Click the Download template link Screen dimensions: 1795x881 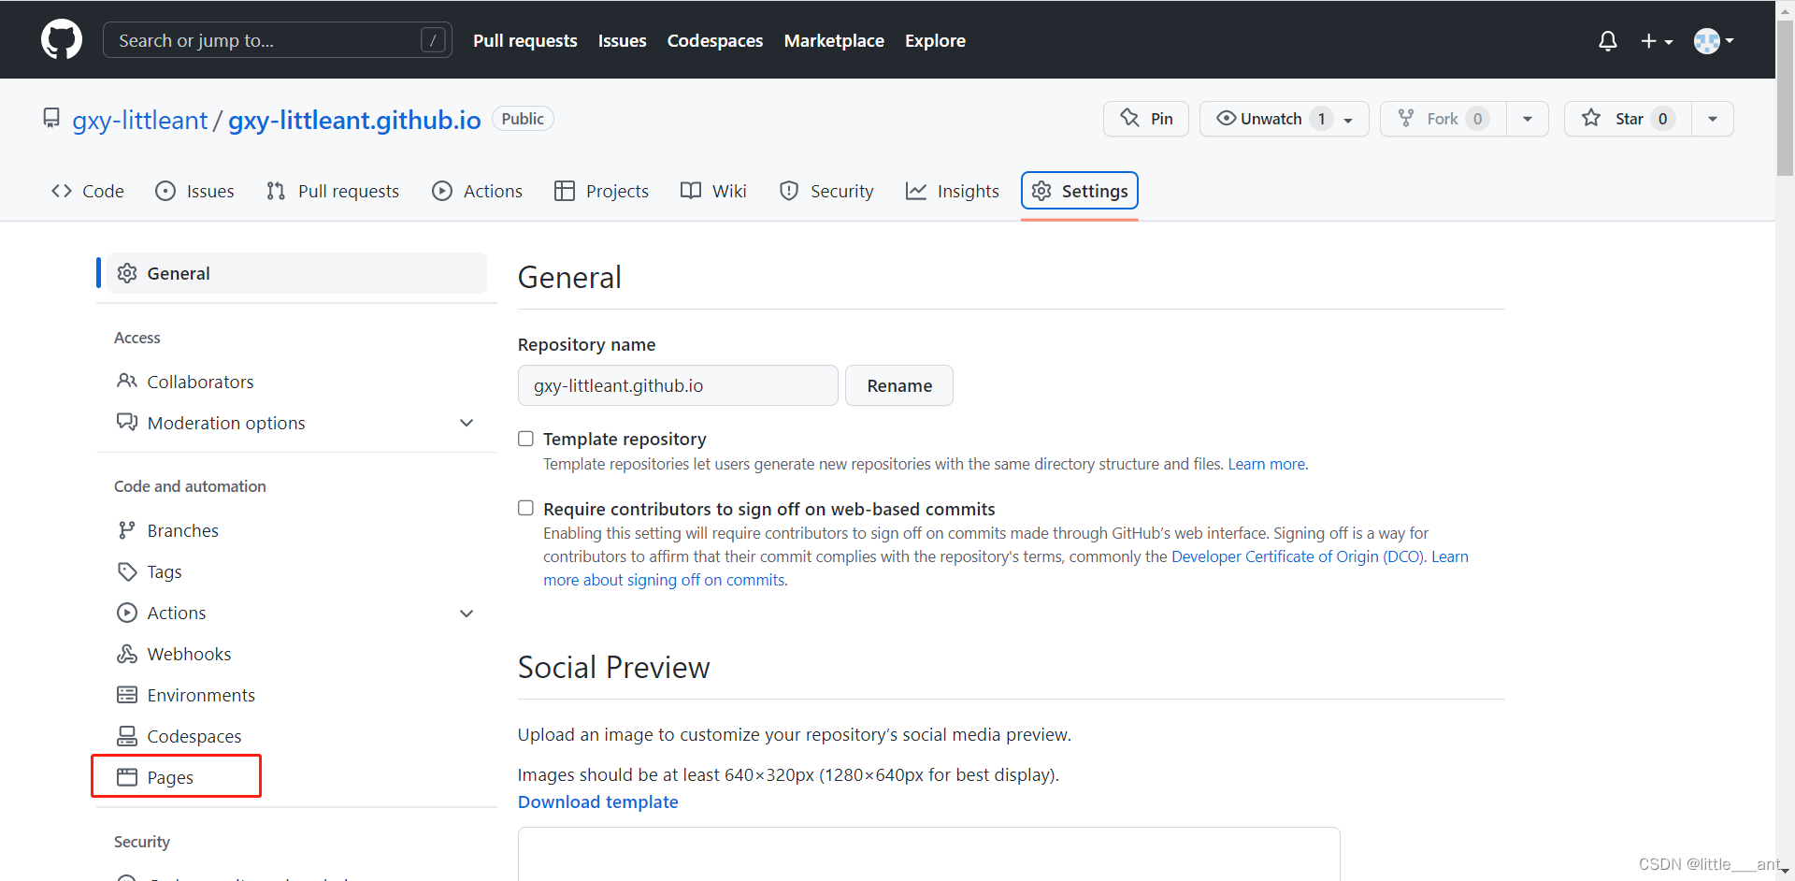[598, 802]
